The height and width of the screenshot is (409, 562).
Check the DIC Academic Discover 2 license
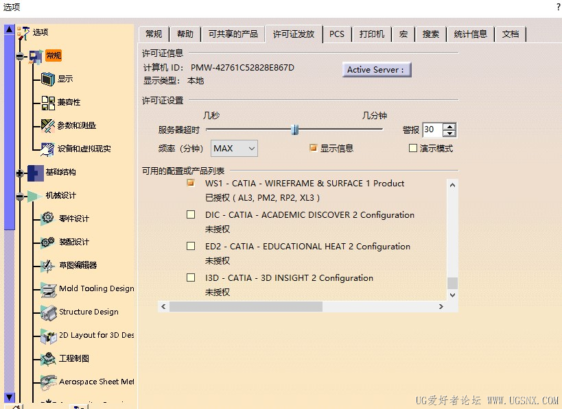(191, 214)
